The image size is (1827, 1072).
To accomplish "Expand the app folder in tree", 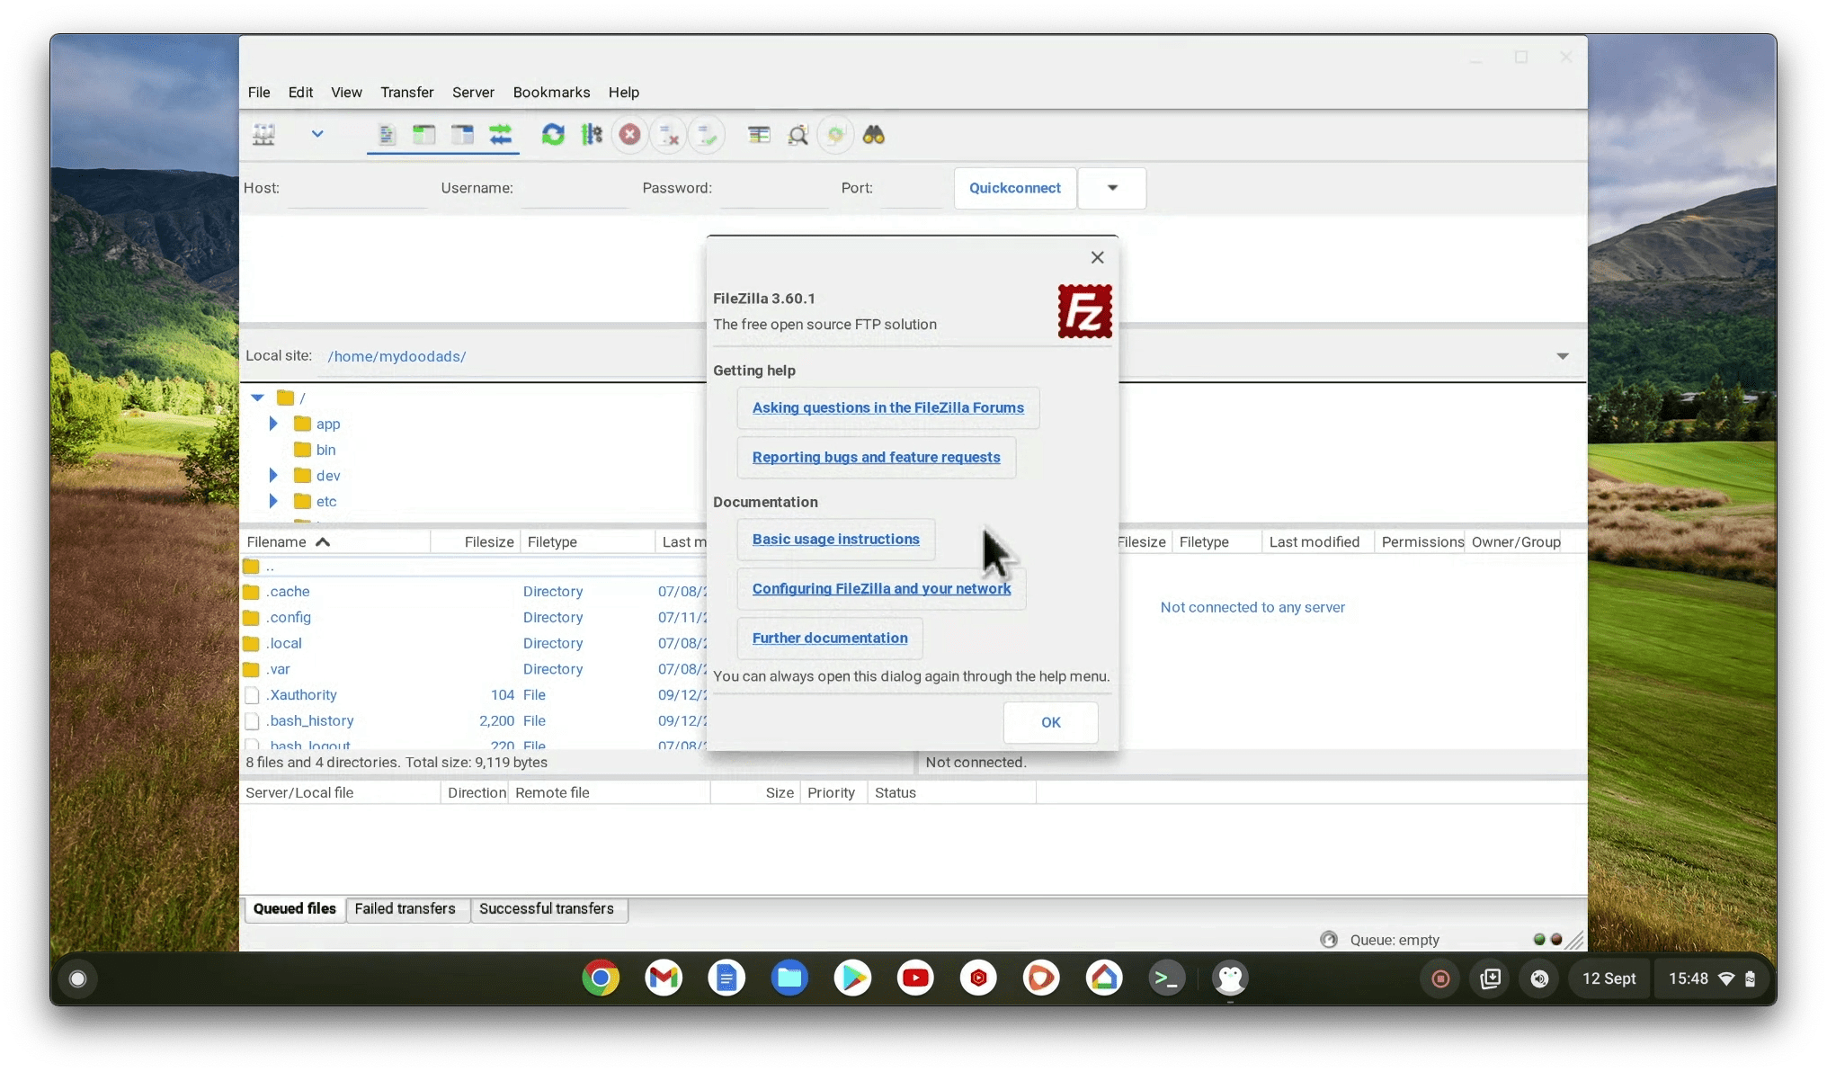I will [x=273, y=424].
